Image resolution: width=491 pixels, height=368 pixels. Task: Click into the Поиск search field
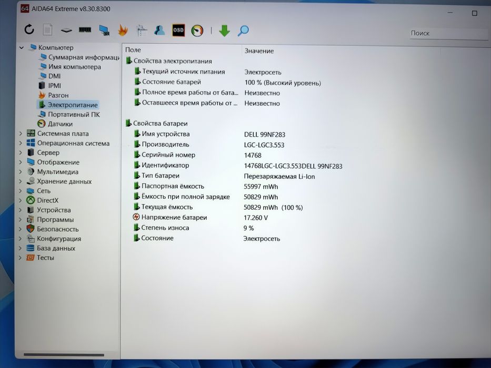(x=448, y=33)
